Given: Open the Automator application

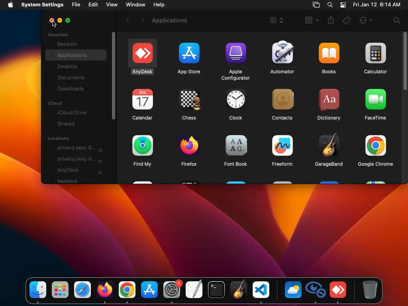Looking at the screenshot, I should click(282, 53).
